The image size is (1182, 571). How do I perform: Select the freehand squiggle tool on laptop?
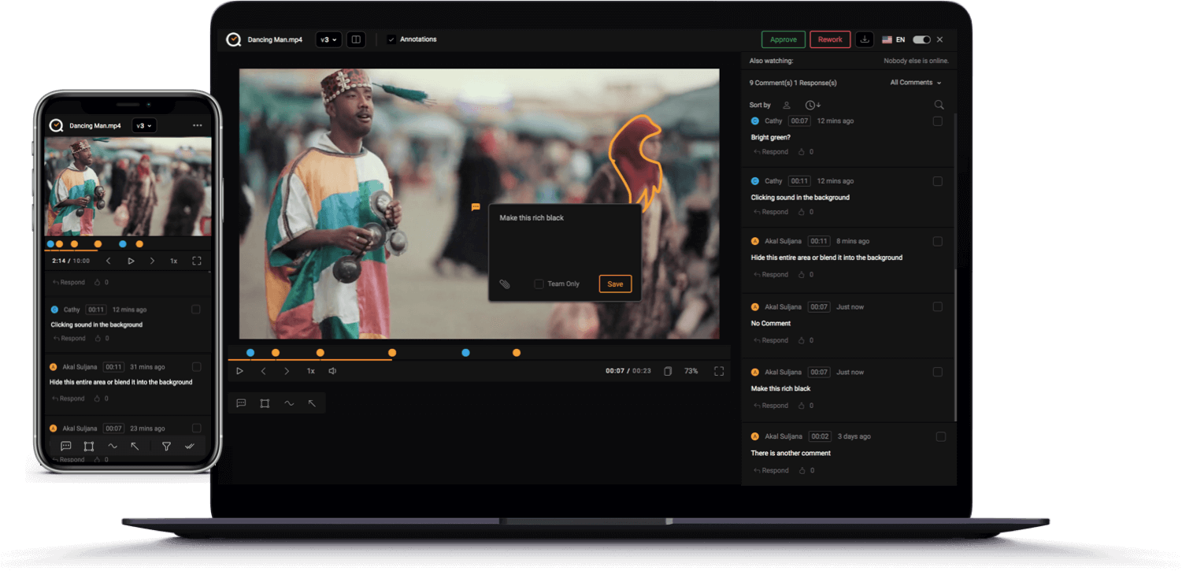coord(289,403)
